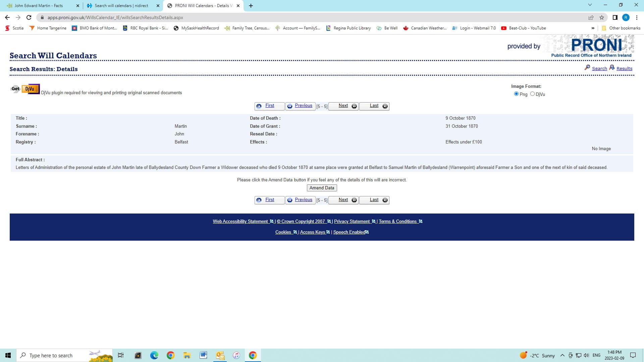Screen dimensions: 644x362
Task: Click the browser back arrow
Action: point(7,17)
